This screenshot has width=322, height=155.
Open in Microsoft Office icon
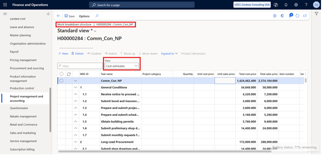[x=282, y=16]
